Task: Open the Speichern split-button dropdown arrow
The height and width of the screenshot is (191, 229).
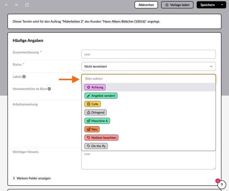Action: (223, 5)
